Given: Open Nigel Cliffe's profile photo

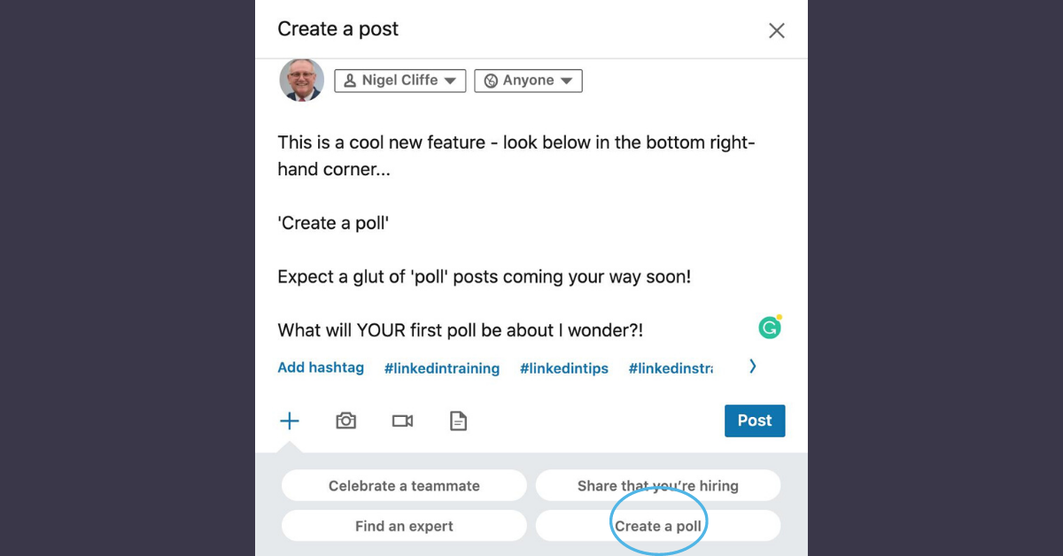Looking at the screenshot, I should [301, 80].
